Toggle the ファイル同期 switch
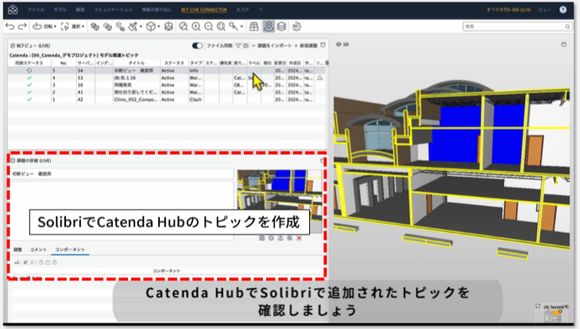Image resolution: width=580 pixels, height=329 pixels. point(197,45)
